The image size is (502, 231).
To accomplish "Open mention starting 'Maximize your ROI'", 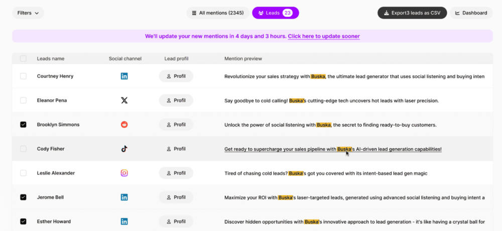I will (354, 198).
